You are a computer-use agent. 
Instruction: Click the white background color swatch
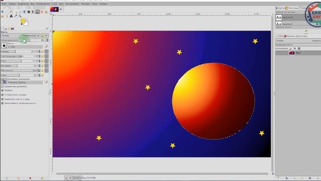[x=26, y=24]
